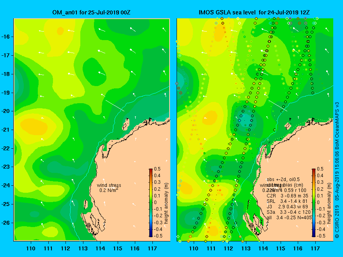Click the "C2R 3 -0.69 m 35" statistics row
Viewport: 343px width, 257px height.
tap(287, 195)
